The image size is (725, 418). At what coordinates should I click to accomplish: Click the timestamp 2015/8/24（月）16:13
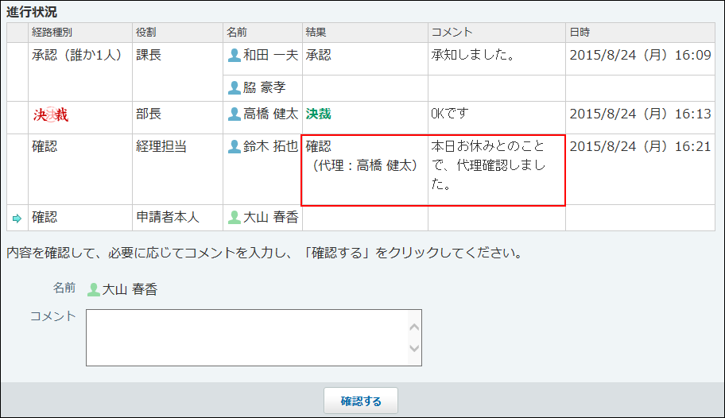[x=641, y=114]
